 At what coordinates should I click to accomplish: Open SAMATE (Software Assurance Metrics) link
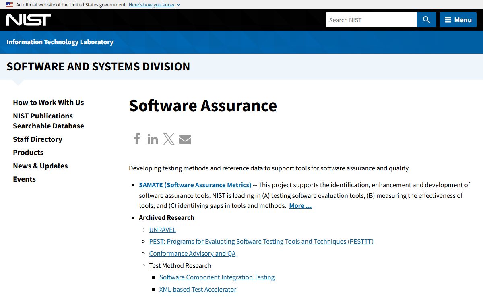coord(195,185)
